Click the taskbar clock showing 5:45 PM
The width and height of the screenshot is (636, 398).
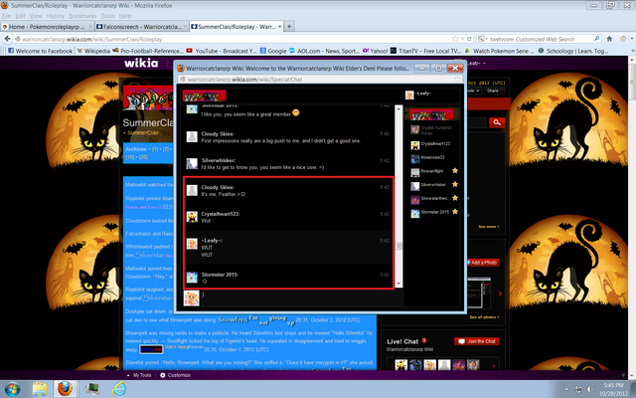pos(613,389)
